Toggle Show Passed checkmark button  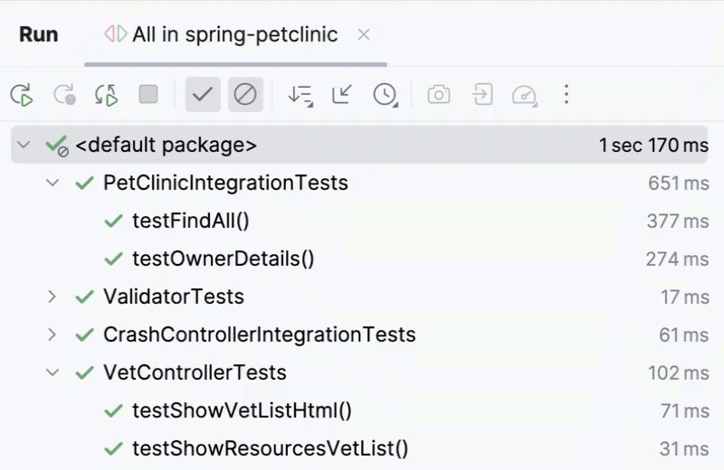(x=203, y=94)
